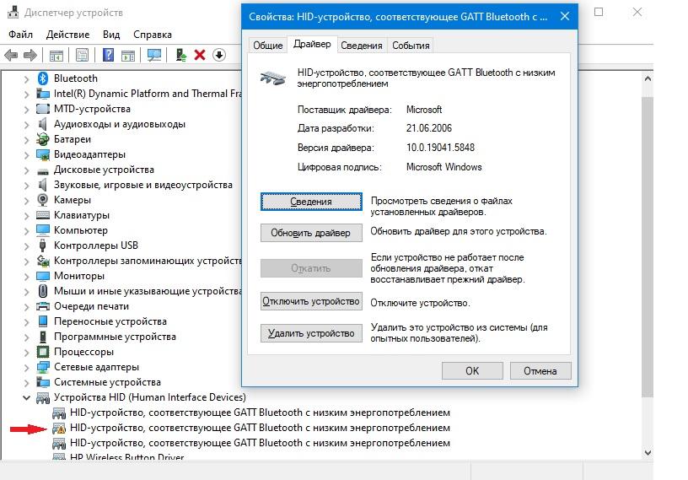688x480 pixels.
Task: Expand the Сетевые адаптеры node
Action: tap(28, 367)
